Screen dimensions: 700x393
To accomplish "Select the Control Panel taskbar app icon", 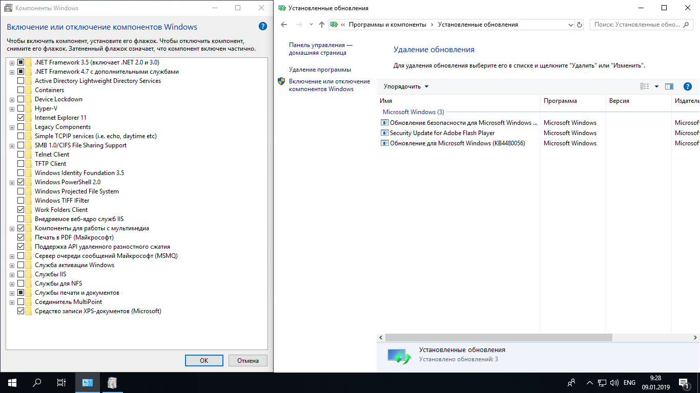I will click(x=88, y=383).
